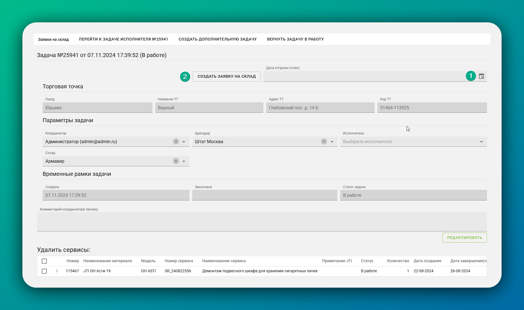Sort by Статус column header
The height and width of the screenshot is (310, 524).
[367, 261]
